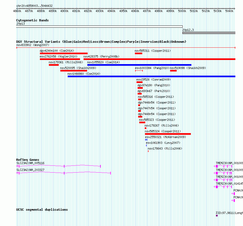
Task: Click the 5040k ruler tick label
Action: tap(229, 11)
